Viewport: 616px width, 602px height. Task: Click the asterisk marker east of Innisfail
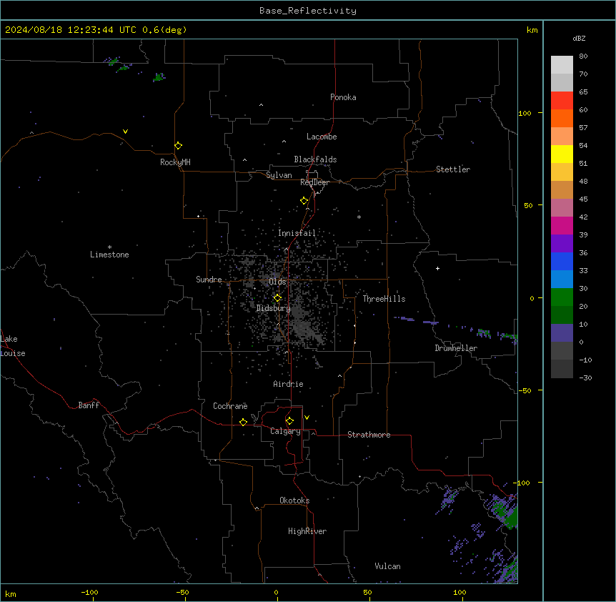359,217
